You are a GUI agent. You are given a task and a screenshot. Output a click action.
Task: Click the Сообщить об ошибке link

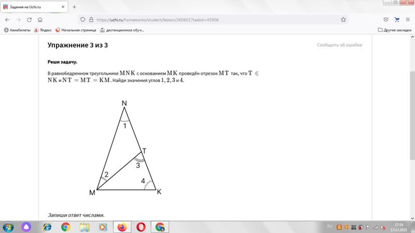339,45
